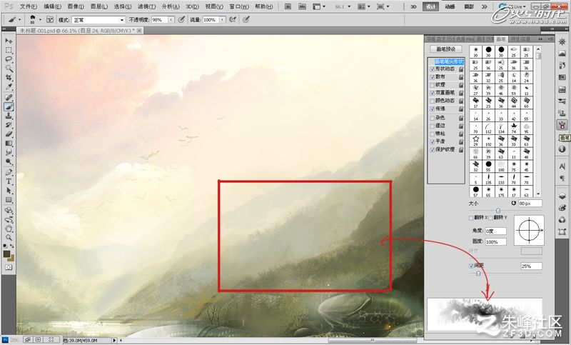Swap foreground and background colors

12,246
